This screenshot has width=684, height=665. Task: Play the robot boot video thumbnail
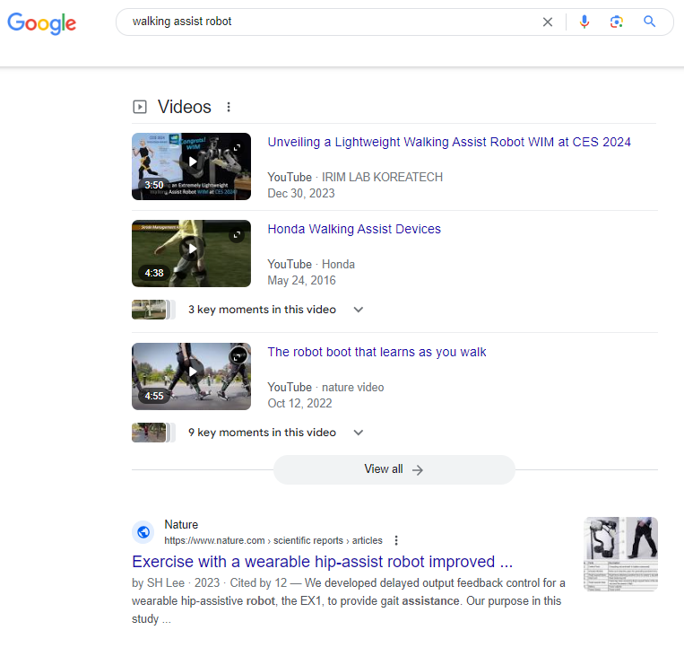click(x=191, y=376)
